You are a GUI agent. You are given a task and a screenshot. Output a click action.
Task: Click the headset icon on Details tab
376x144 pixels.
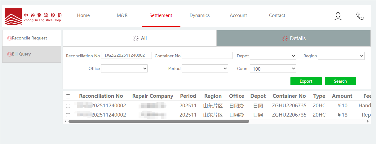[285, 39]
